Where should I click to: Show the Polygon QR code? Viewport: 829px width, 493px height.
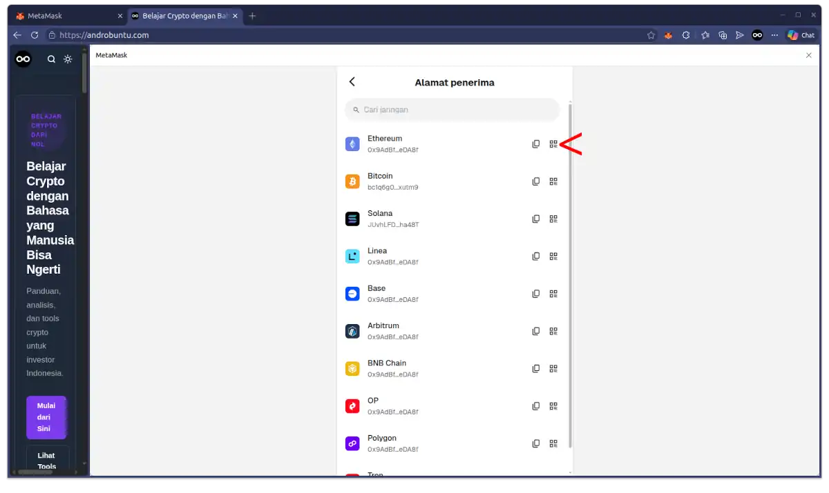[x=553, y=443]
